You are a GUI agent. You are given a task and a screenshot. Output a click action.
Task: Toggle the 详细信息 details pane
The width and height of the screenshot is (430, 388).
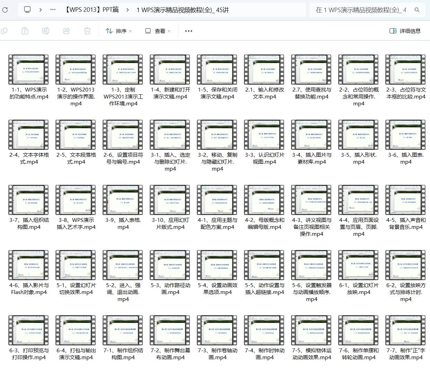click(x=405, y=31)
